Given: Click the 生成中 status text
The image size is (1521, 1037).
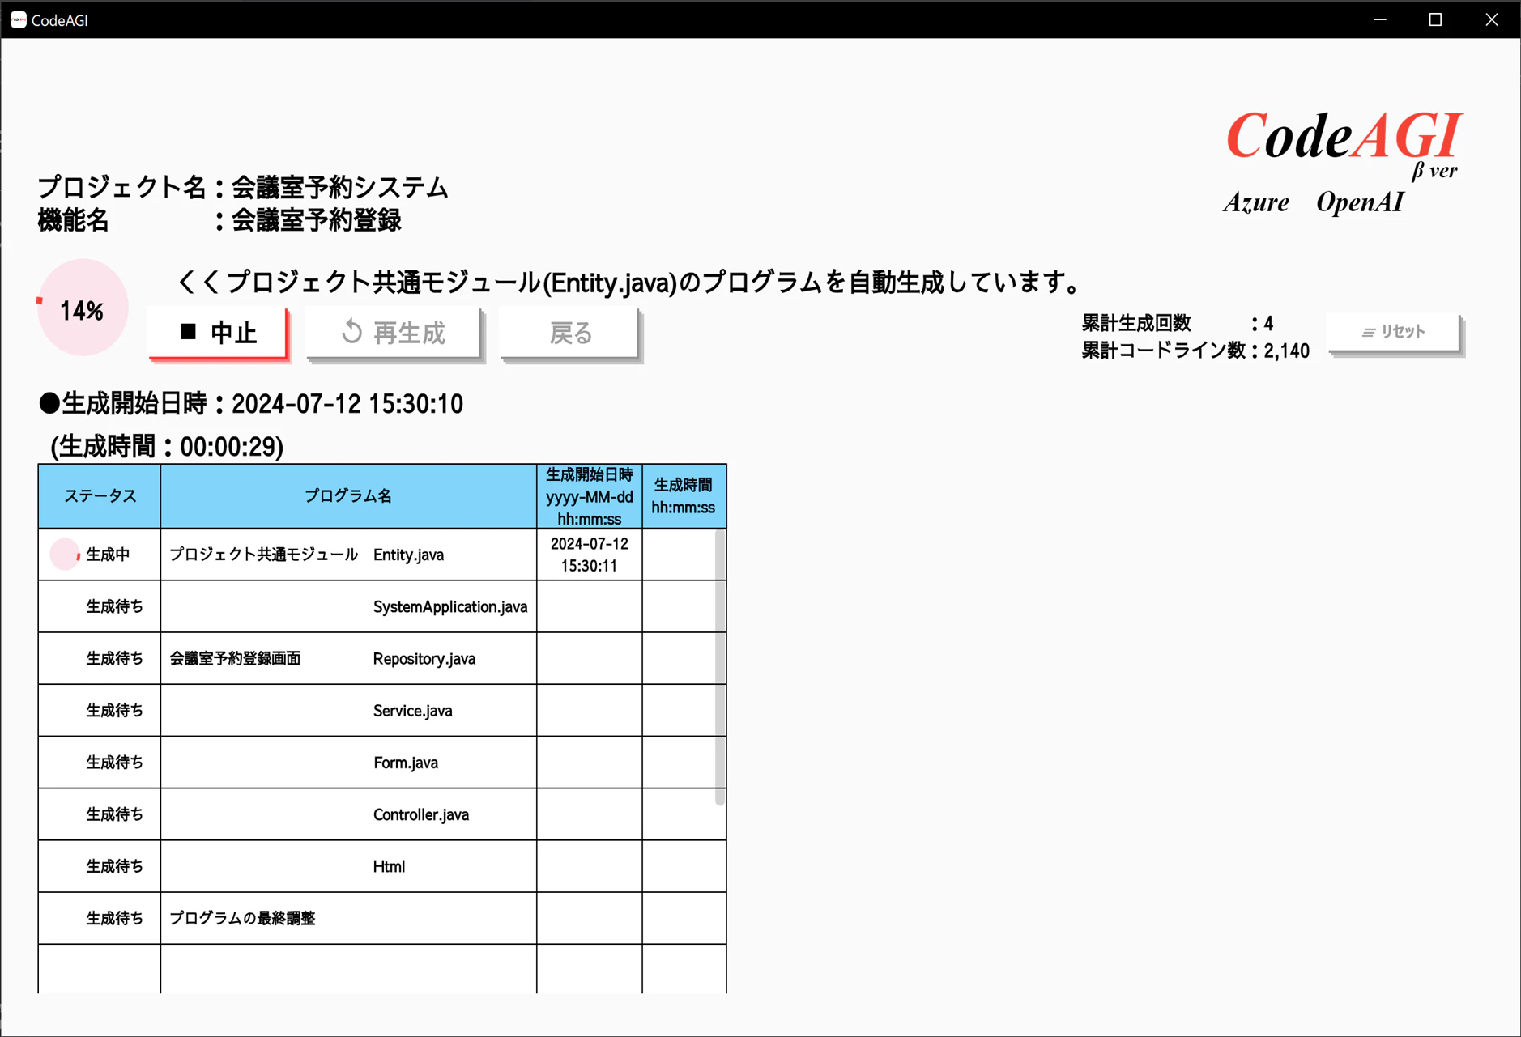Looking at the screenshot, I should pyautogui.click(x=108, y=555).
